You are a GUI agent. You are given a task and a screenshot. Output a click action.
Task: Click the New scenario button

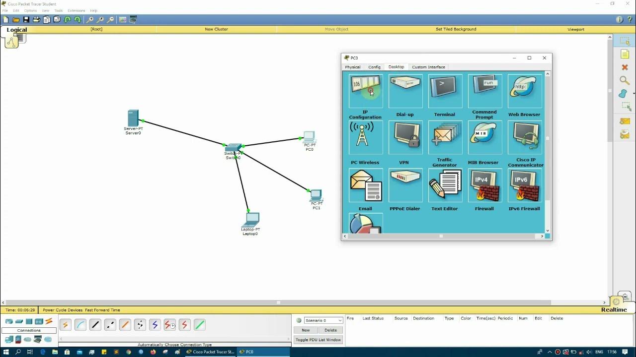306,330
